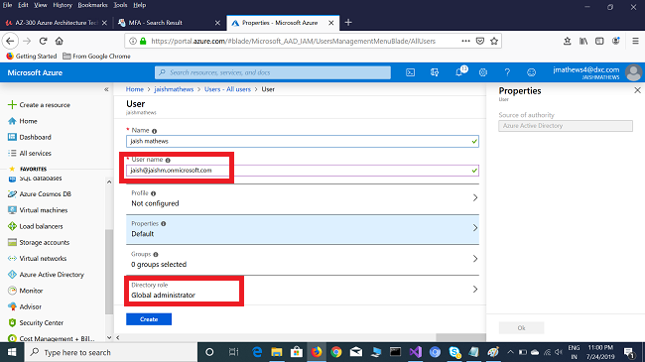Screen dimensions: 645x362
Task: Collapse the left sidebar chevrons
Action: pos(106,89)
